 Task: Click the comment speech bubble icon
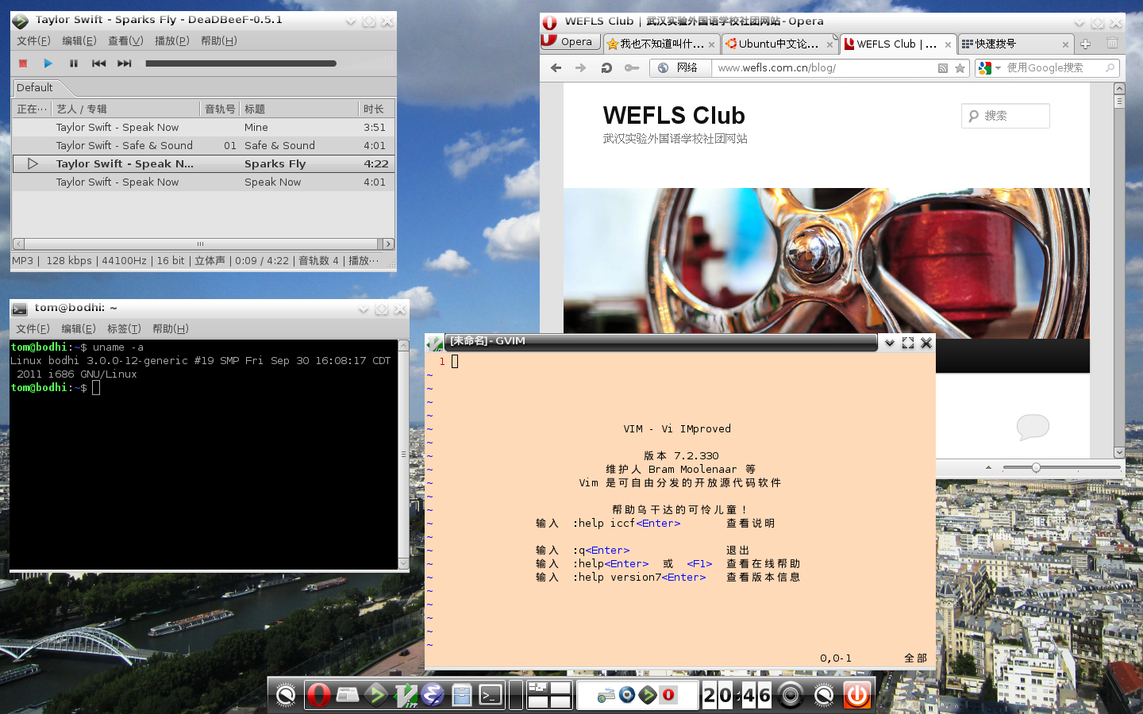(x=1033, y=427)
